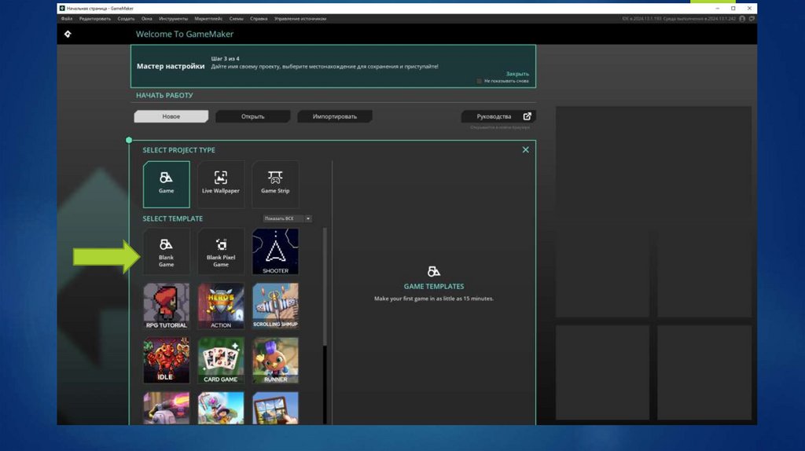Open the Инструменты menu
The image size is (805, 451).
pyautogui.click(x=172, y=18)
